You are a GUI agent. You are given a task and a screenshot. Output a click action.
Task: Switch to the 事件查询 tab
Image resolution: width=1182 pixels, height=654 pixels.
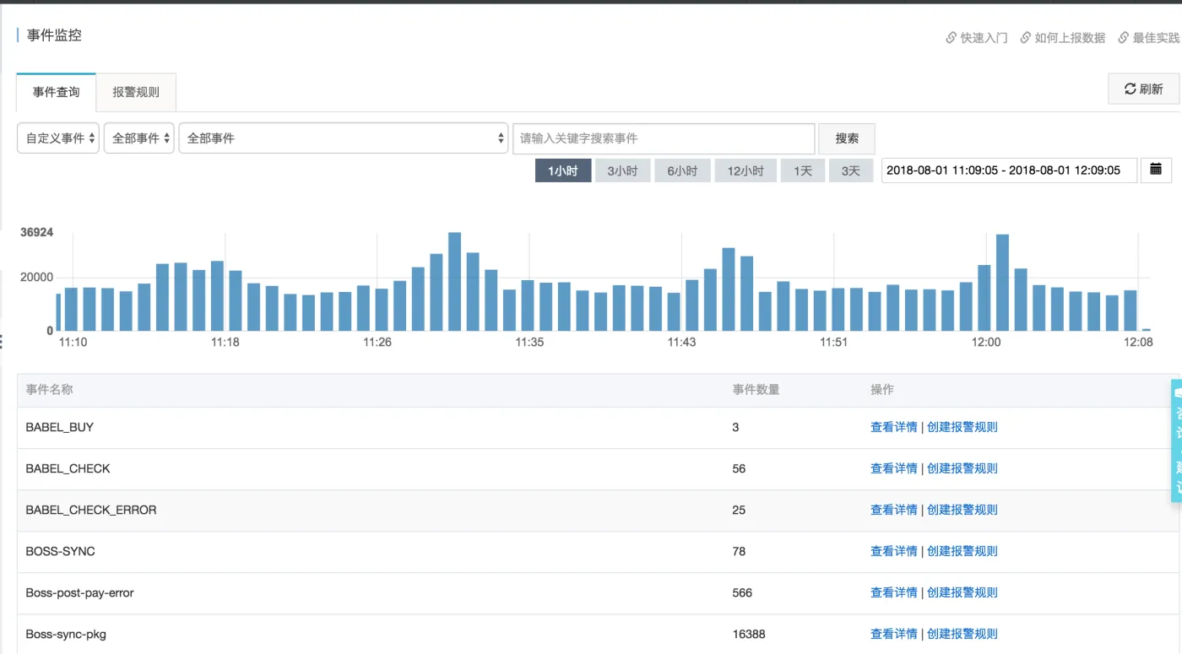tap(57, 92)
